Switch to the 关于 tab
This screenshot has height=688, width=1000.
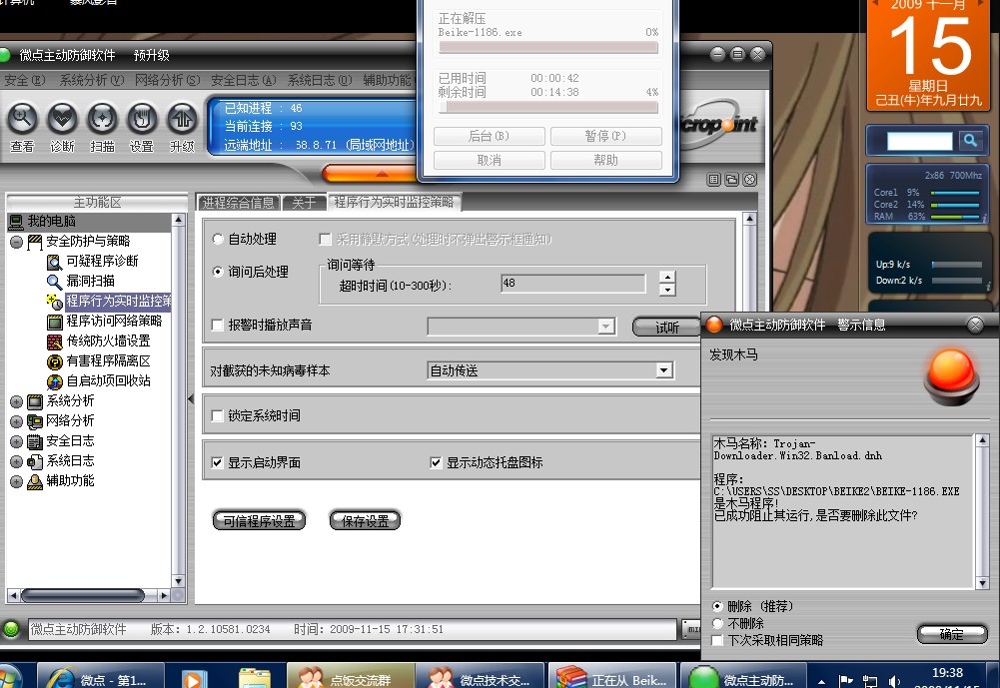(304, 203)
